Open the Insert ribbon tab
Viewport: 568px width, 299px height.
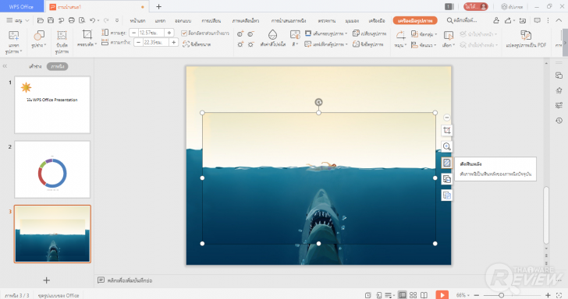[x=160, y=20]
